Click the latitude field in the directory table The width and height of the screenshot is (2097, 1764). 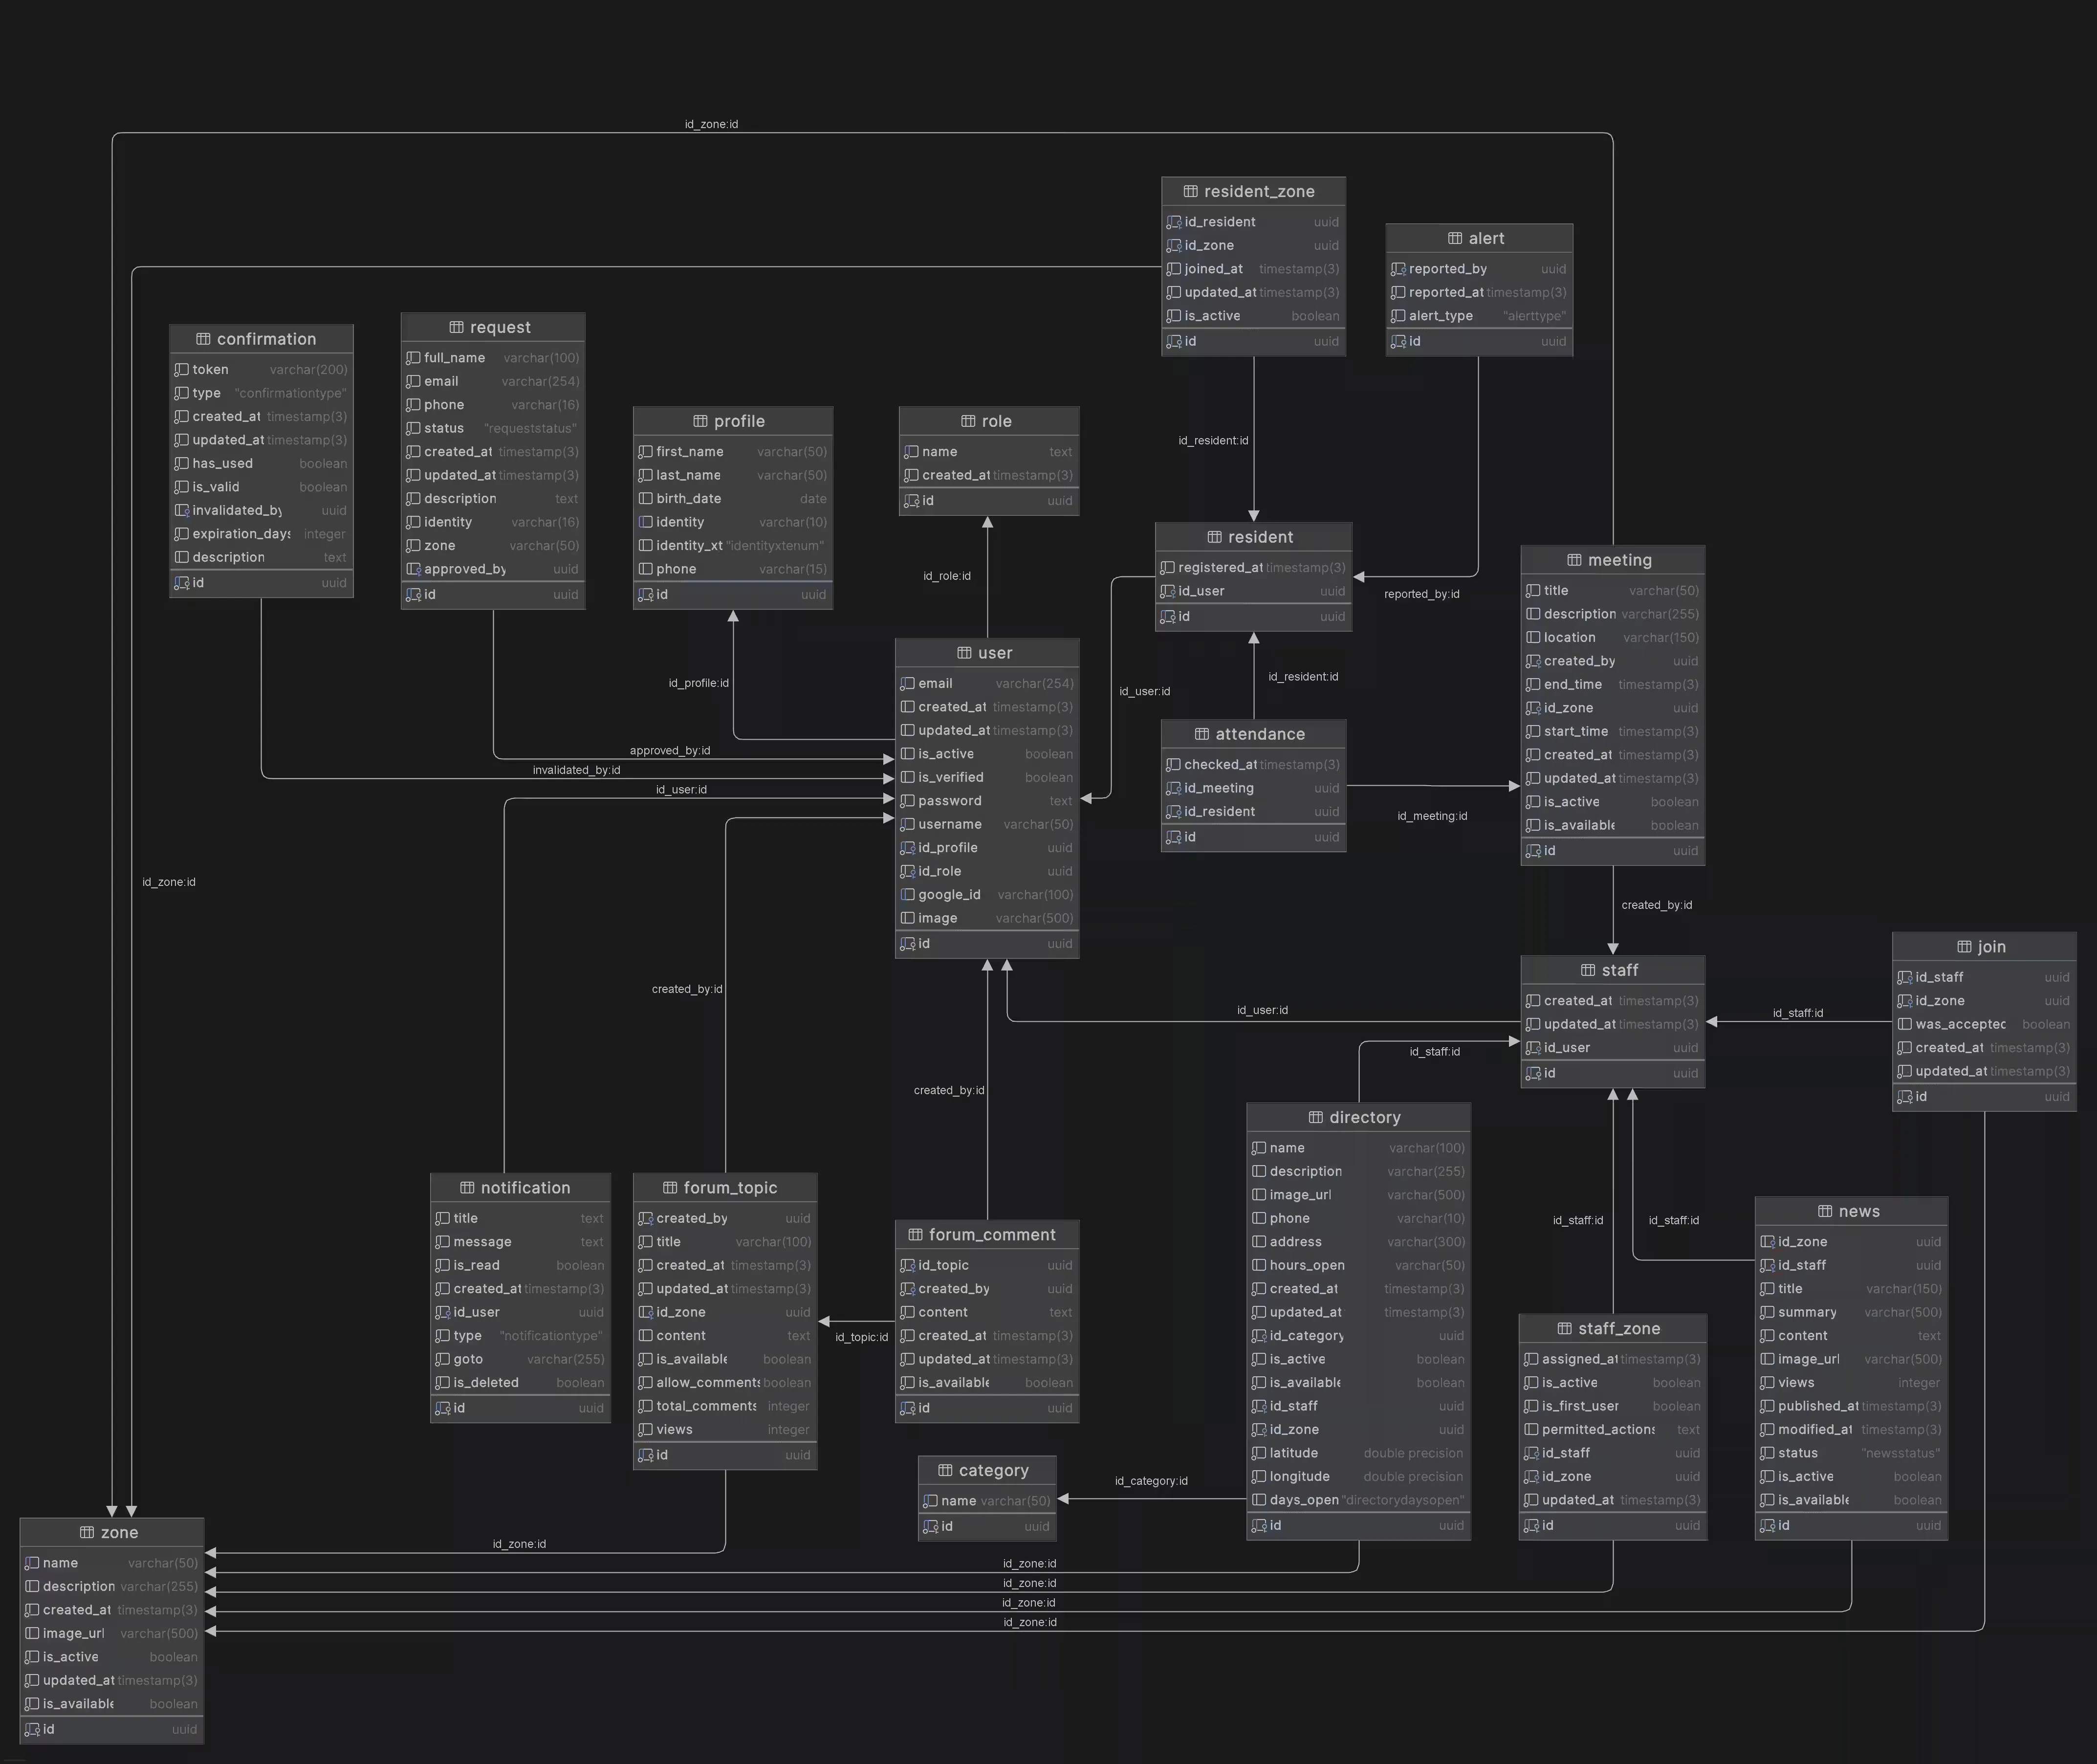click(x=1291, y=1453)
